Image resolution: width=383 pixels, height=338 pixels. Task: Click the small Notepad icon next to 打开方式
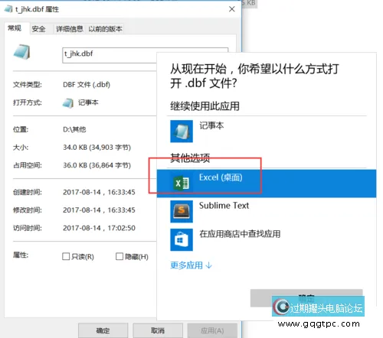pos(68,102)
